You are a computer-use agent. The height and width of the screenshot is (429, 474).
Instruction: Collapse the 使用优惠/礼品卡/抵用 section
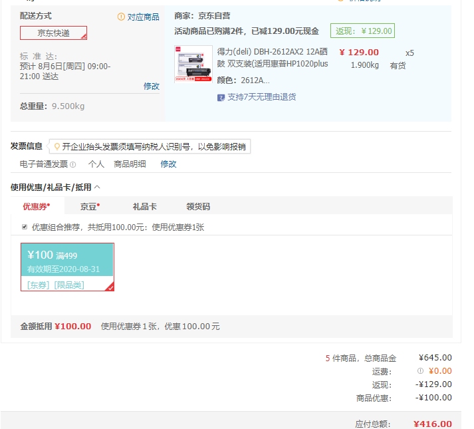pos(97,187)
